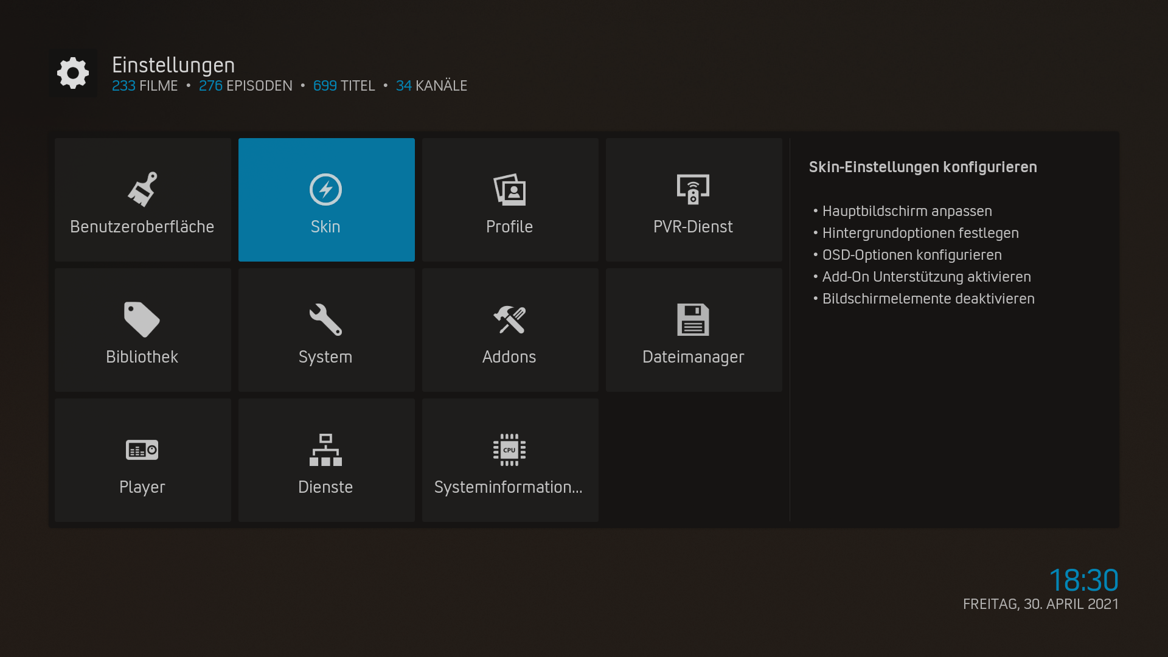Image resolution: width=1168 pixels, height=657 pixels.
Task: Open the Dateimanager floppy disk icon
Action: (693, 319)
